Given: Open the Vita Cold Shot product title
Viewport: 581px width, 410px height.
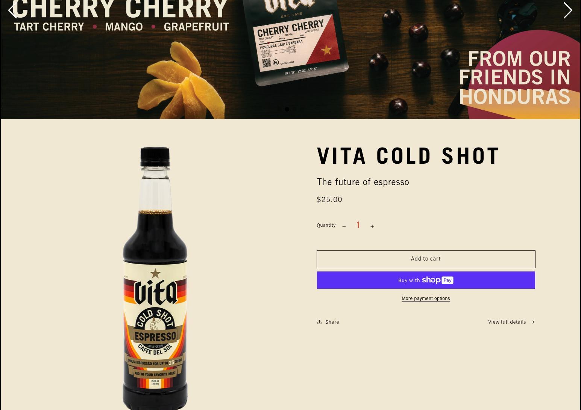Looking at the screenshot, I should pyautogui.click(x=408, y=156).
